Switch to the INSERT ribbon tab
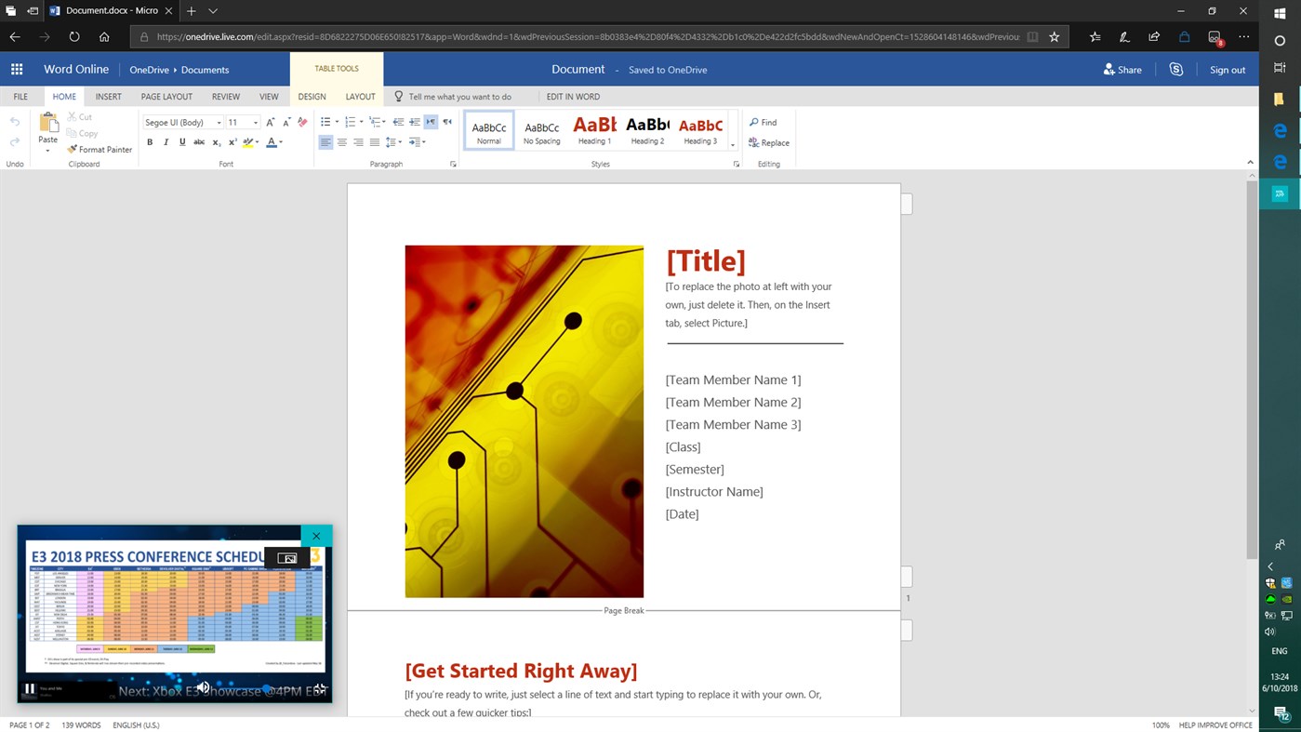This screenshot has height=732, width=1301. point(108,96)
